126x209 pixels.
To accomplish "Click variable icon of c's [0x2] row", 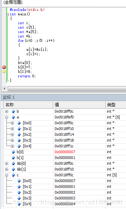I will click(x=19, y=192).
